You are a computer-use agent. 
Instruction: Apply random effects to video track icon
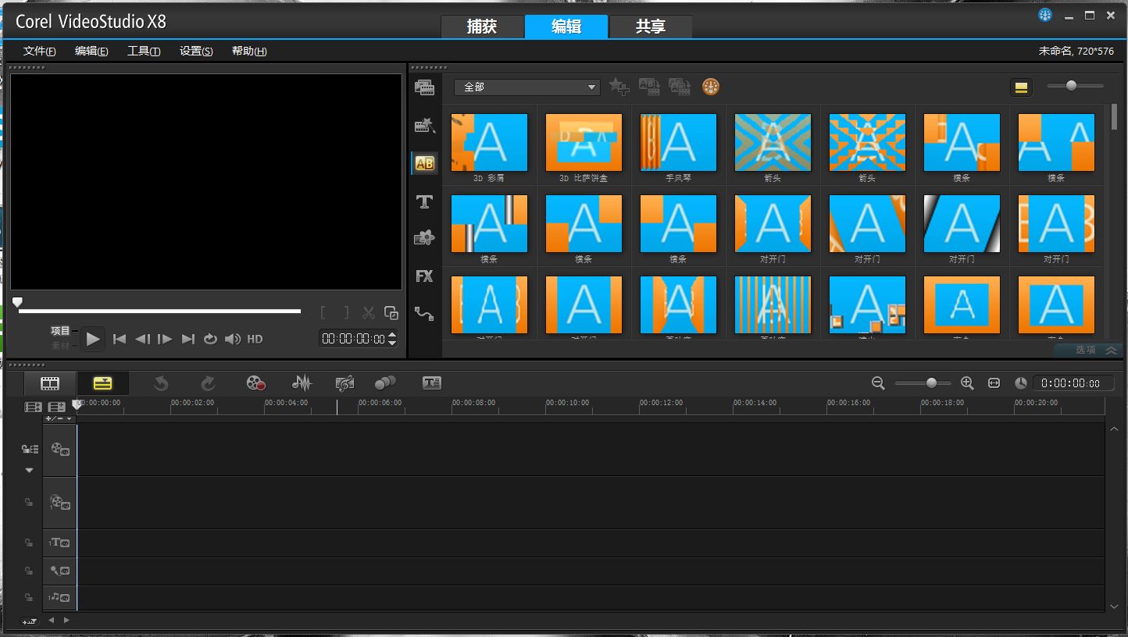680,87
